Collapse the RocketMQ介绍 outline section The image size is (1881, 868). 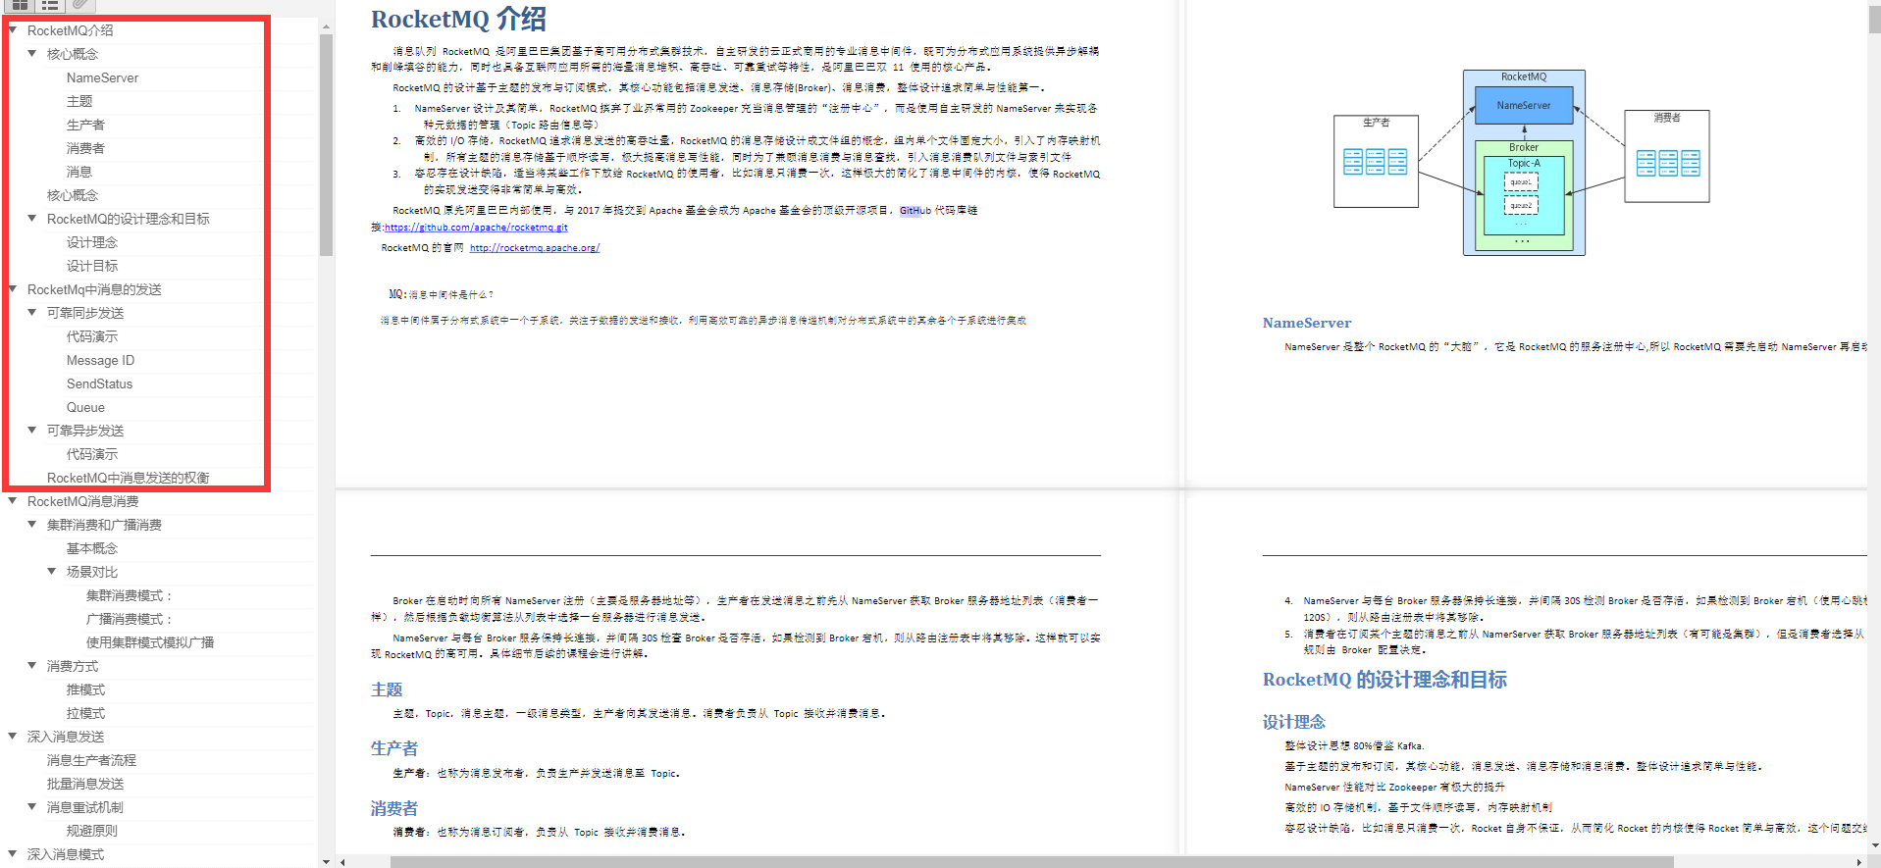pos(13,30)
